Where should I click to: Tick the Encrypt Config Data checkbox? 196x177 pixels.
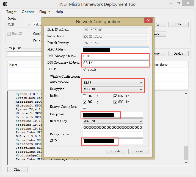[x=84, y=107]
